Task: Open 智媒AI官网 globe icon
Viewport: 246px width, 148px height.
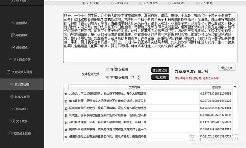Action: pos(12,96)
